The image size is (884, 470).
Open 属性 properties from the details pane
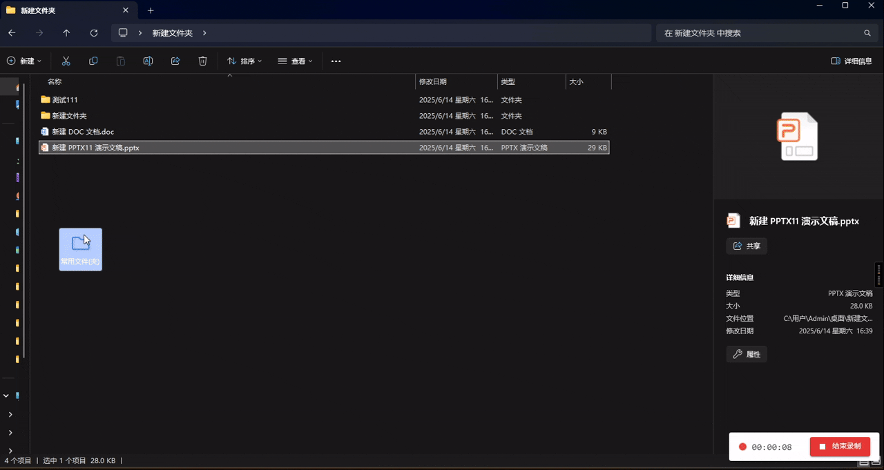pos(747,354)
